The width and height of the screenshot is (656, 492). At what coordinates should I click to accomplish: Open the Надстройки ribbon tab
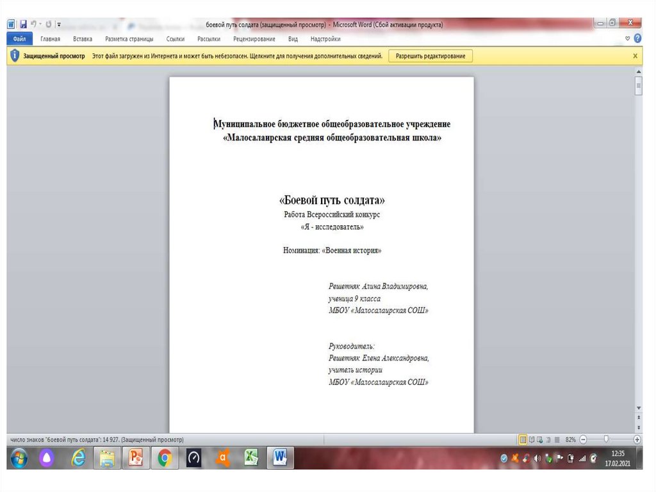click(x=325, y=39)
